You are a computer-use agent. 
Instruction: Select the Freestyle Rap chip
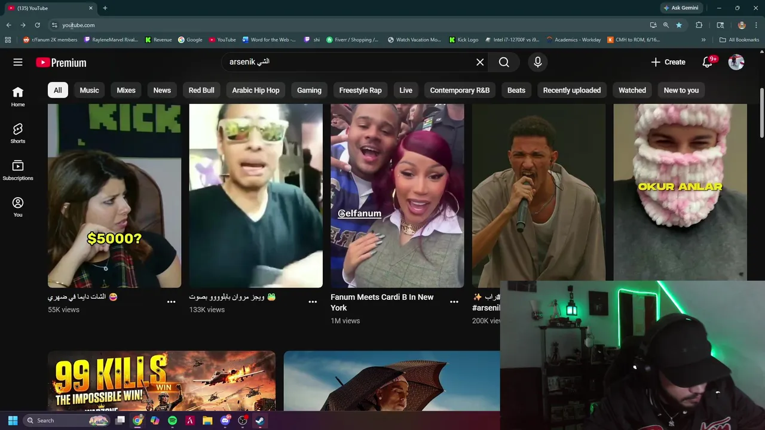[x=360, y=90]
